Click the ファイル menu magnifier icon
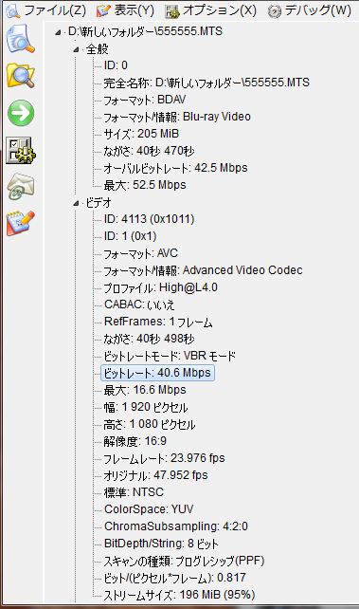Screen dimensions: 359x609 13,10
